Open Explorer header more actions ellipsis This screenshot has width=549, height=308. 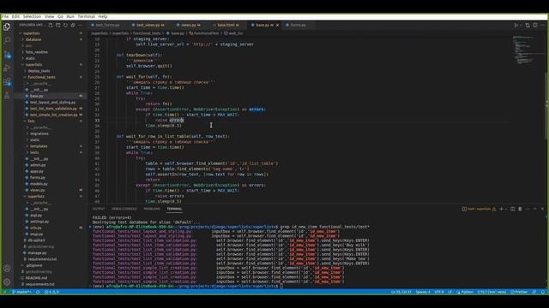click(80, 25)
